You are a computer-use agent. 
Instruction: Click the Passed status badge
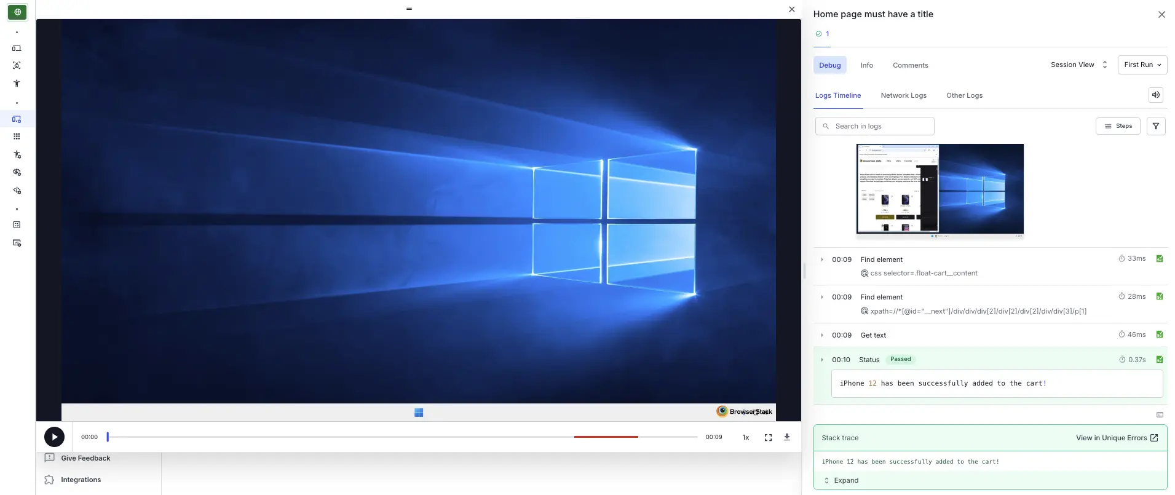pyautogui.click(x=900, y=359)
